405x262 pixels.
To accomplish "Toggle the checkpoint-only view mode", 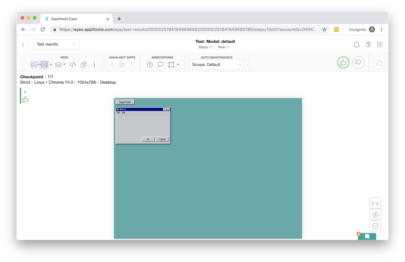I will tap(44, 65).
